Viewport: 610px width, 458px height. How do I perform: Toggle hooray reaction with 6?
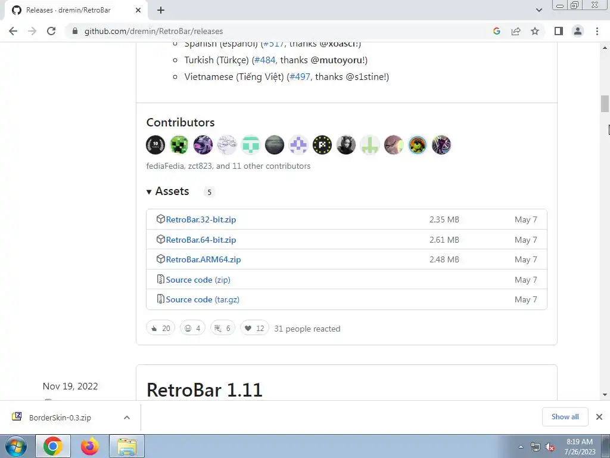click(223, 329)
